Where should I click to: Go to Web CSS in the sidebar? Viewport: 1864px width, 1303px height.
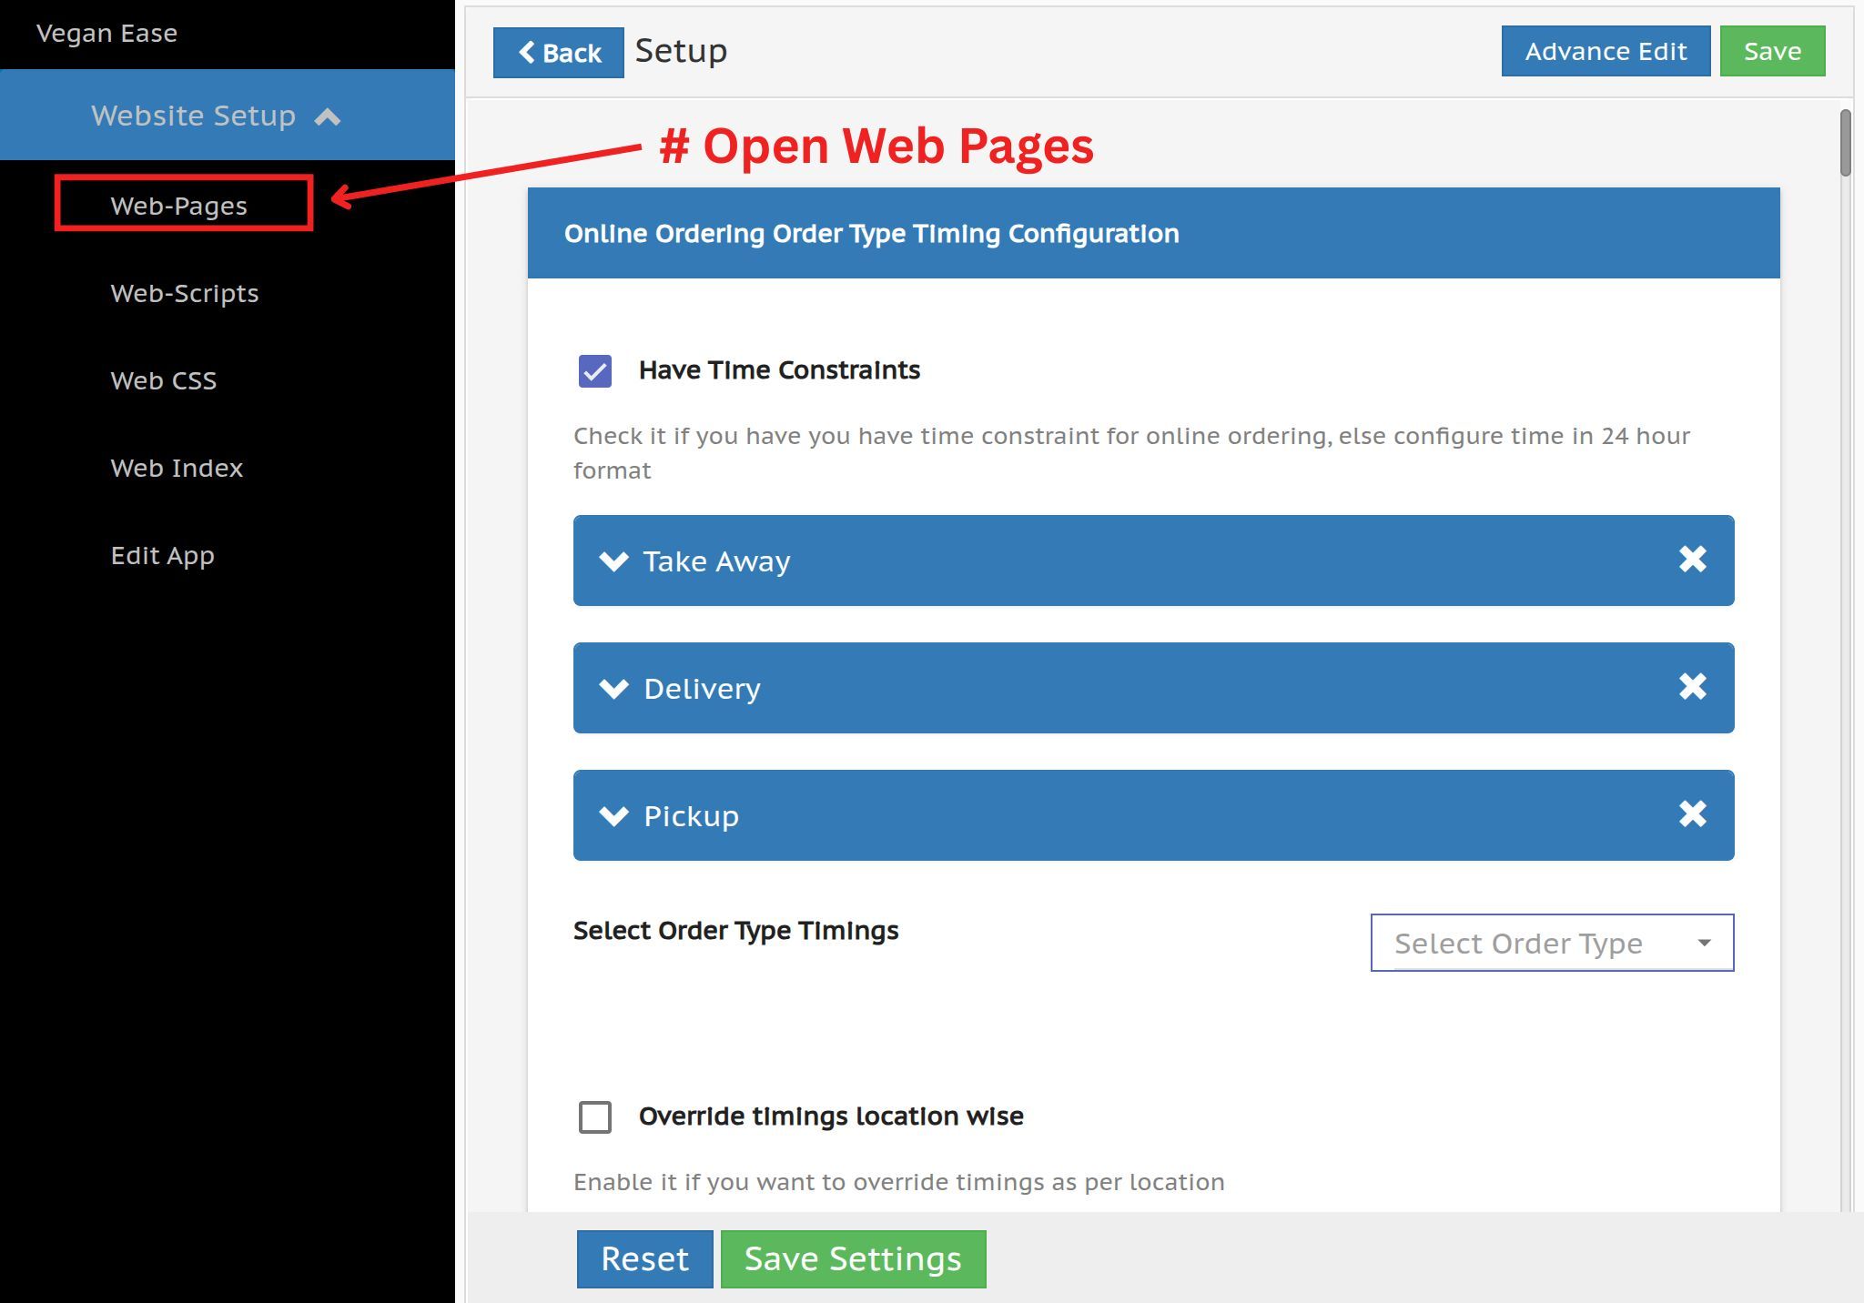point(164,380)
